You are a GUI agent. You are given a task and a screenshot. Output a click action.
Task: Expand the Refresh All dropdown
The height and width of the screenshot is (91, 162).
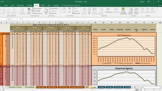click(x=46, y=13)
